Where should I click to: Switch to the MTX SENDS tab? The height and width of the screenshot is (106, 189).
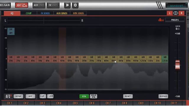pyautogui.click(x=78, y=13)
